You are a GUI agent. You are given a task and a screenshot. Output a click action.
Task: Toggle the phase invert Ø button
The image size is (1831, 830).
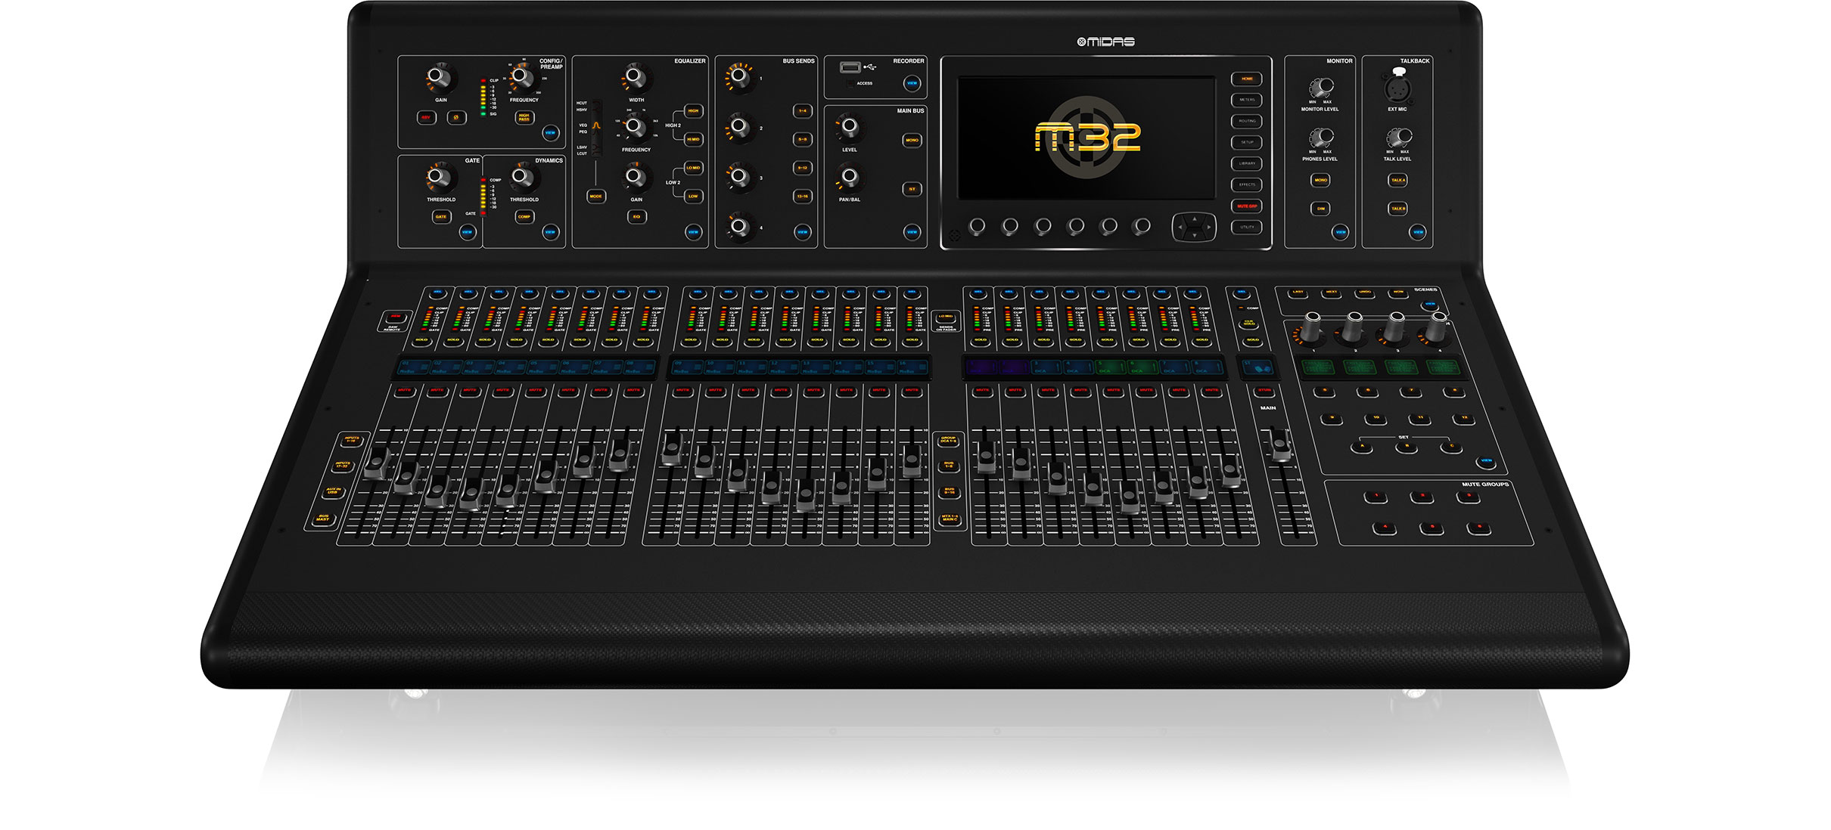pos(455,118)
